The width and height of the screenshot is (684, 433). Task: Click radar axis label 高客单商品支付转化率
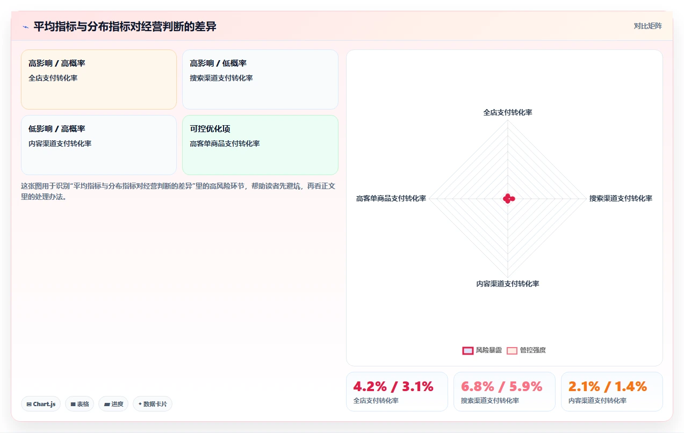(391, 198)
